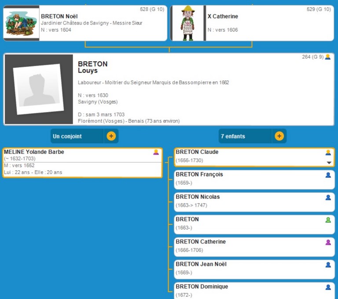This screenshot has width=338, height=299.
Task: Select father BRETON Noël's card
Action: (x=103, y=23)
